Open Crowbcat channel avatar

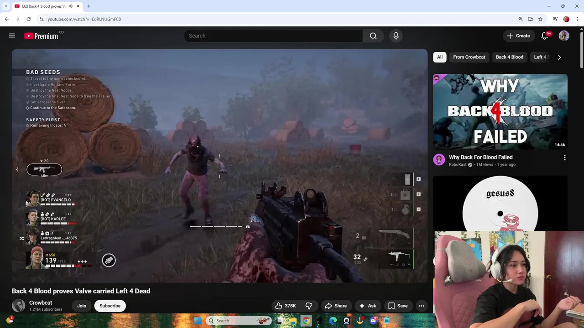[18, 306]
